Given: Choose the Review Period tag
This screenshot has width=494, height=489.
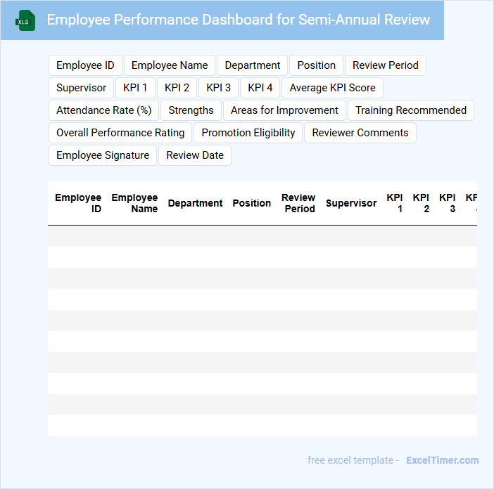Looking at the screenshot, I should pyautogui.click(x=385, y=65).
